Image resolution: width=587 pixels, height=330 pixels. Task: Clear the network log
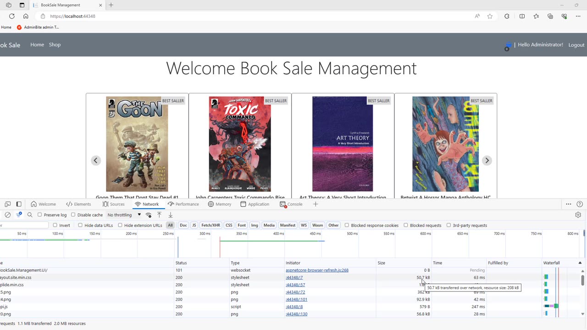(x=8, y=215)
